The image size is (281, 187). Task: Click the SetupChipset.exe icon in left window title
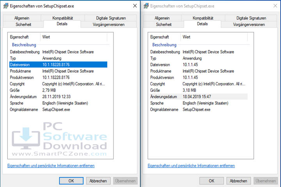pos(6,6)
